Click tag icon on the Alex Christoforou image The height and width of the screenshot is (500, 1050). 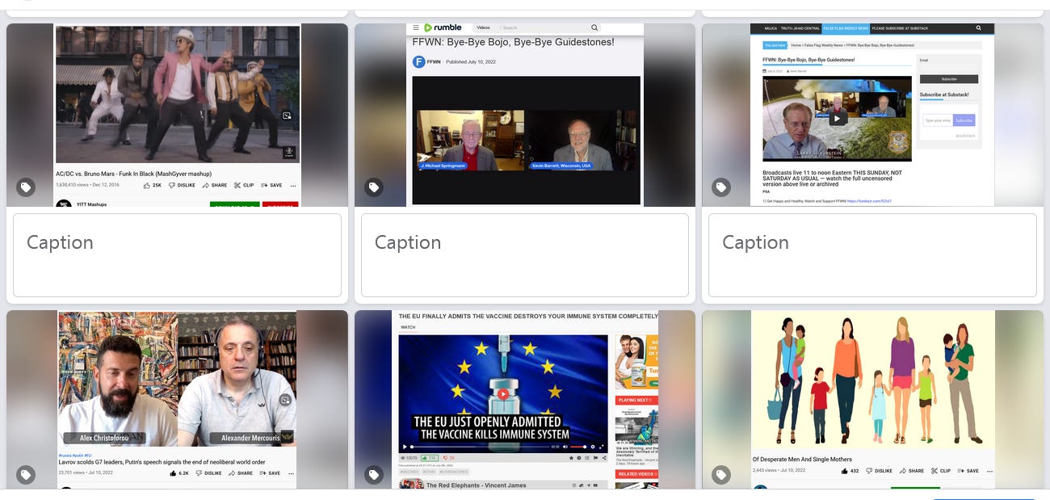click(26, 475)
